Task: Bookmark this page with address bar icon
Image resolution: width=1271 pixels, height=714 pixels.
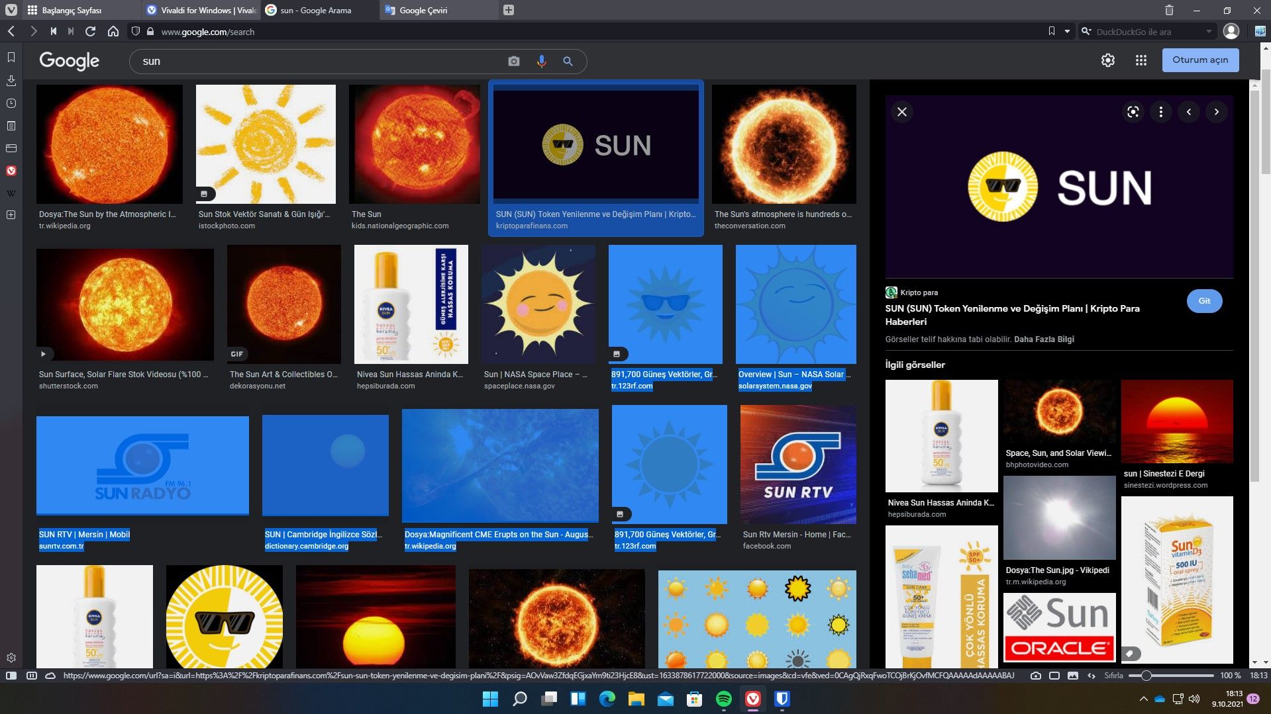Action: tap(1051, 31)
